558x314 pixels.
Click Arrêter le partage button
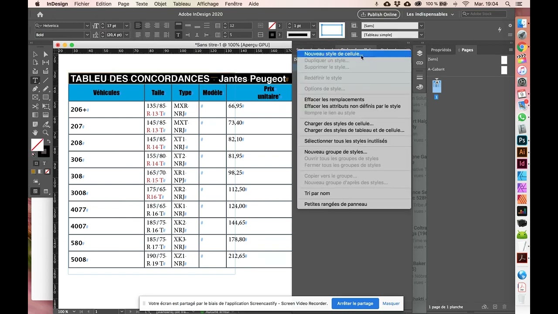pos(355,304)
